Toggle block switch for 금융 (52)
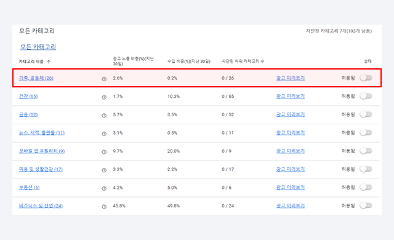This screenshot has width=394, height=240. tap(366, 114)
